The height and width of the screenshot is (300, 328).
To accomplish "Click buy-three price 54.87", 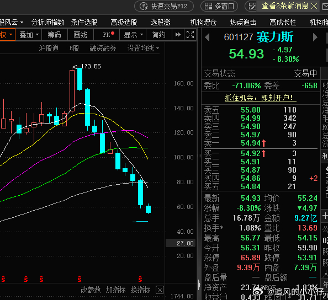I will [251, 170].
